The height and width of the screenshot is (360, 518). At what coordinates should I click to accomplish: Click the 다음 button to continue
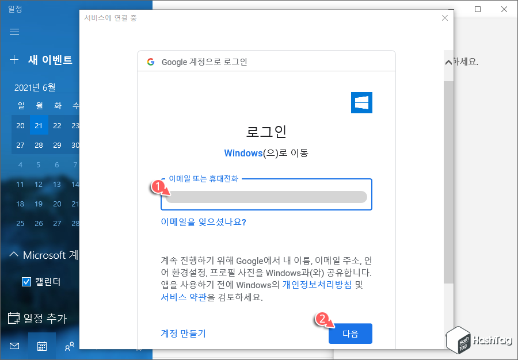[350, 334]
